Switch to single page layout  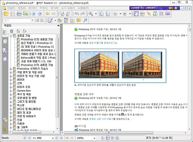103,138
